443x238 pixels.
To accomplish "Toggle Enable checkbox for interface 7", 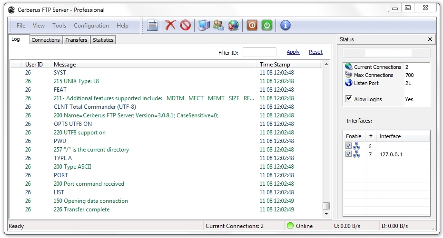I will [x=348, y=154].
